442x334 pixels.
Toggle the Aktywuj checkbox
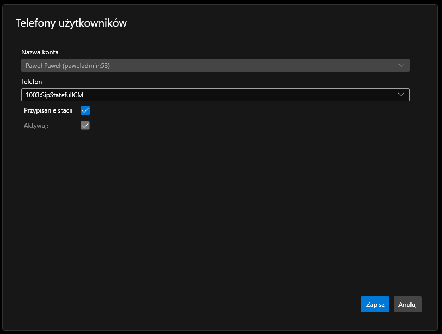coord(85,126)
